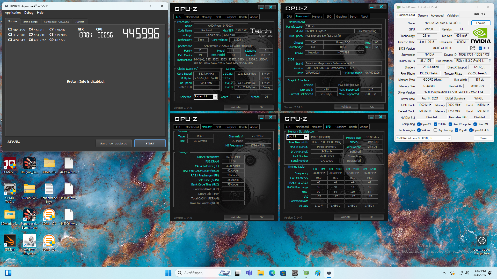Open HWBOT Unigine desktop shortcut
The image size is (497, 279).
(x=30, y=245)
